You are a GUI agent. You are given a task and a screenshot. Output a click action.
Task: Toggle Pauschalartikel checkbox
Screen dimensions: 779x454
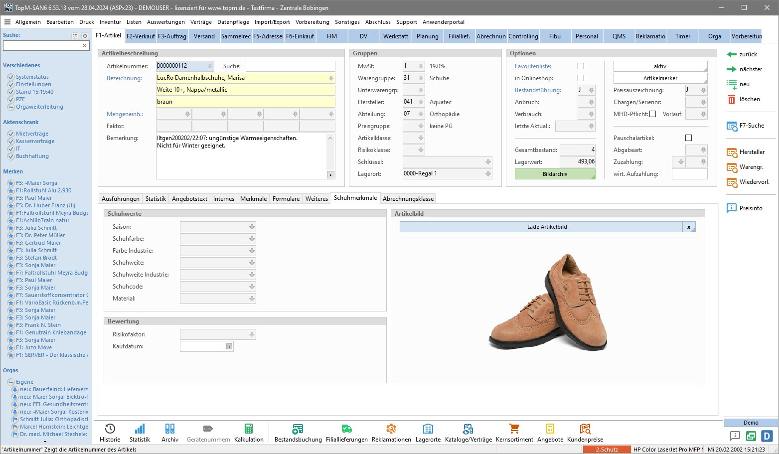(689, 138)
